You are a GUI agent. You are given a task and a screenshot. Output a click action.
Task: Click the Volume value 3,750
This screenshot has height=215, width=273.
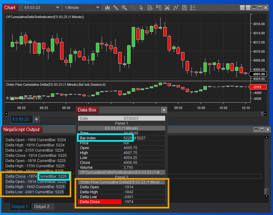[128, 168]
